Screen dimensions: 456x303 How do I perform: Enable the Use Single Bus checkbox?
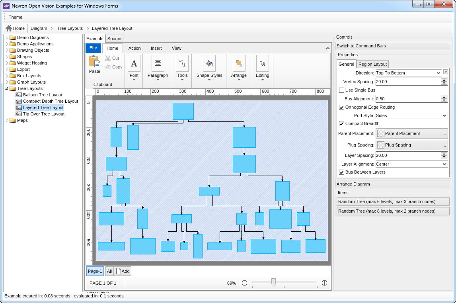tap(341, 90)
